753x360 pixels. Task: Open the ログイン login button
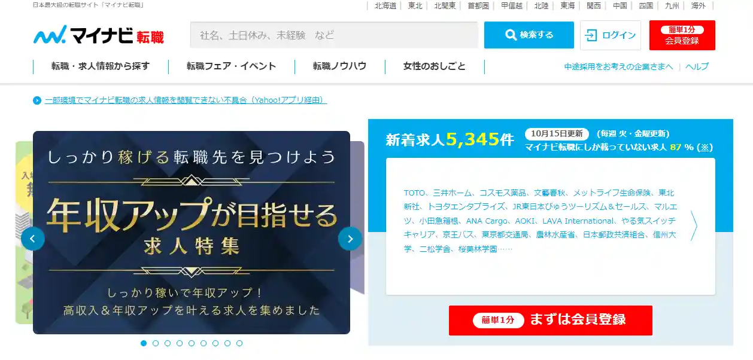(611, 35)
